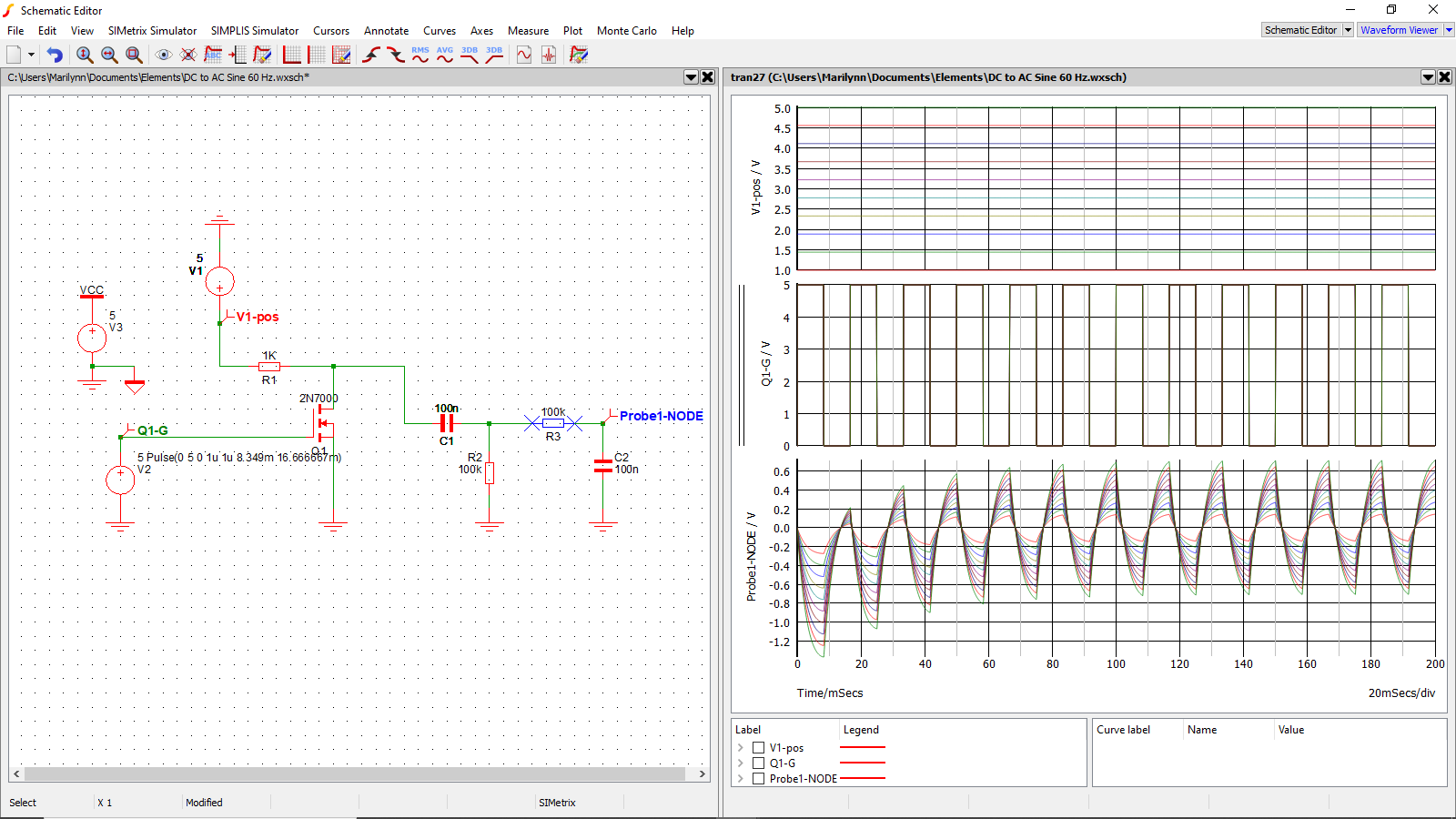The width and height of the screenshot is (1456, 819).
Task: Click the sine wave page icon
Action: (524, 55)
